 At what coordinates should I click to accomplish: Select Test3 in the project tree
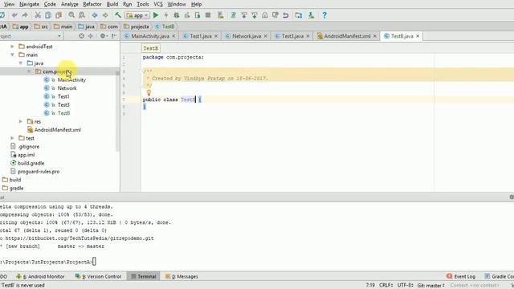[63, 105]
